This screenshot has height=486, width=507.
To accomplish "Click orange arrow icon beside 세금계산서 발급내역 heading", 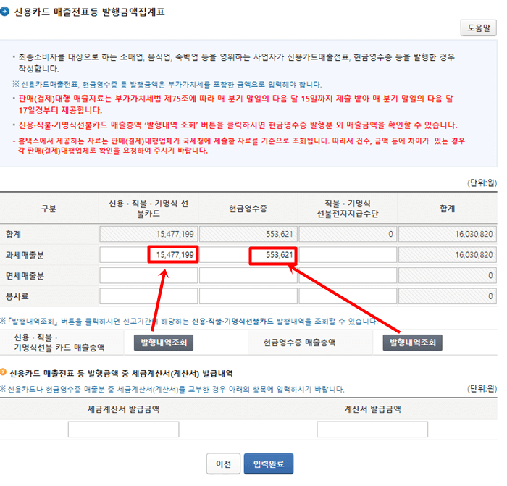I will (x=3, y=372).
